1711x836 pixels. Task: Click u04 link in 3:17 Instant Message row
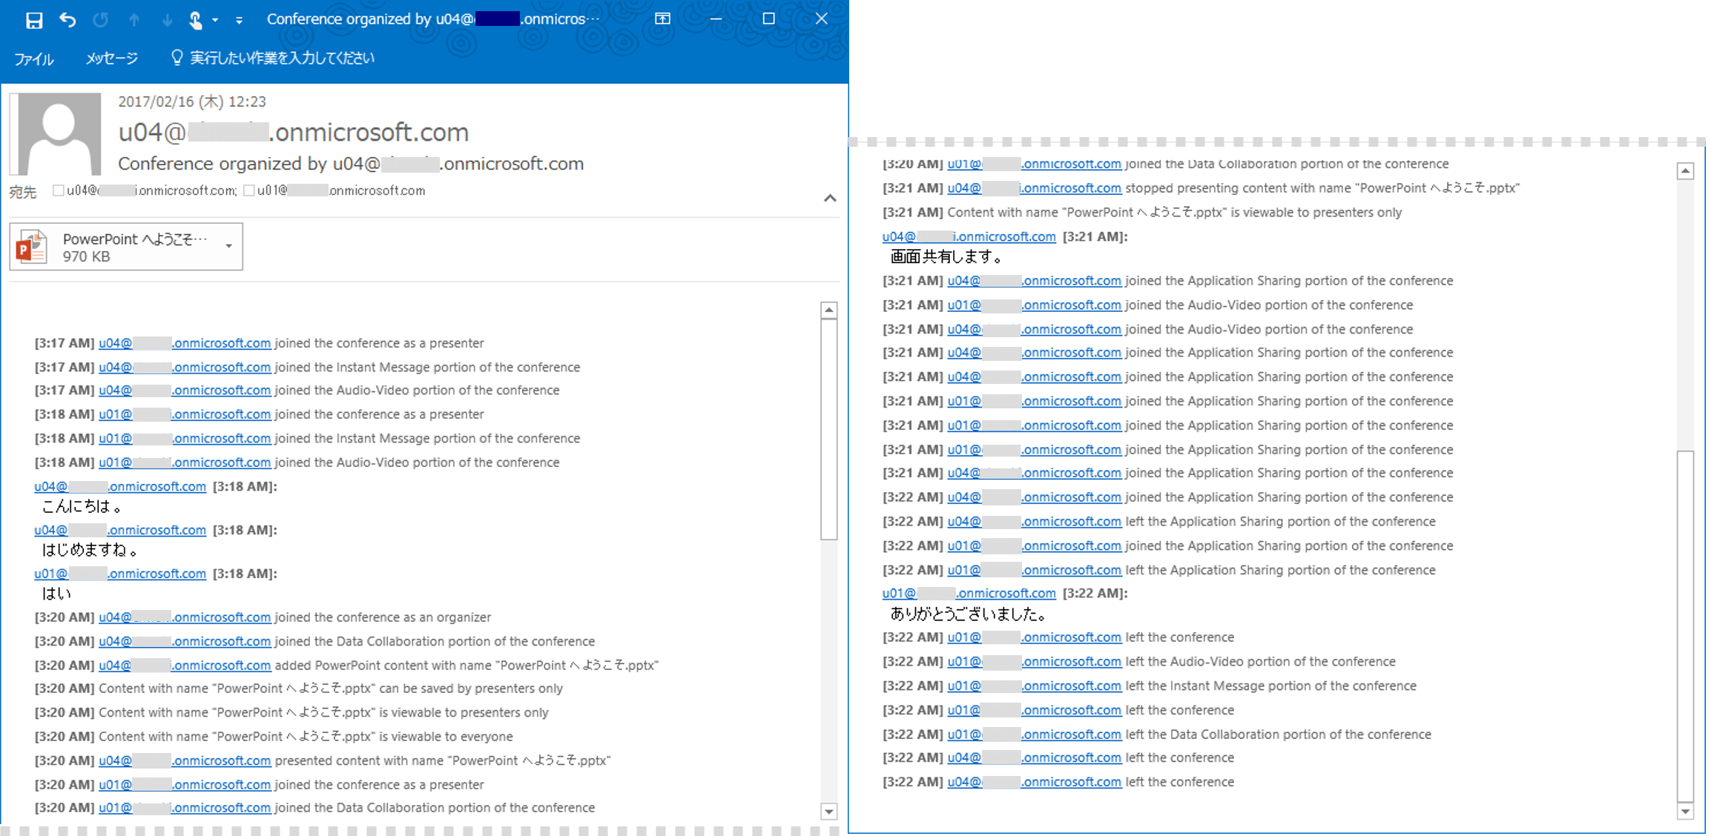(185, 367)
